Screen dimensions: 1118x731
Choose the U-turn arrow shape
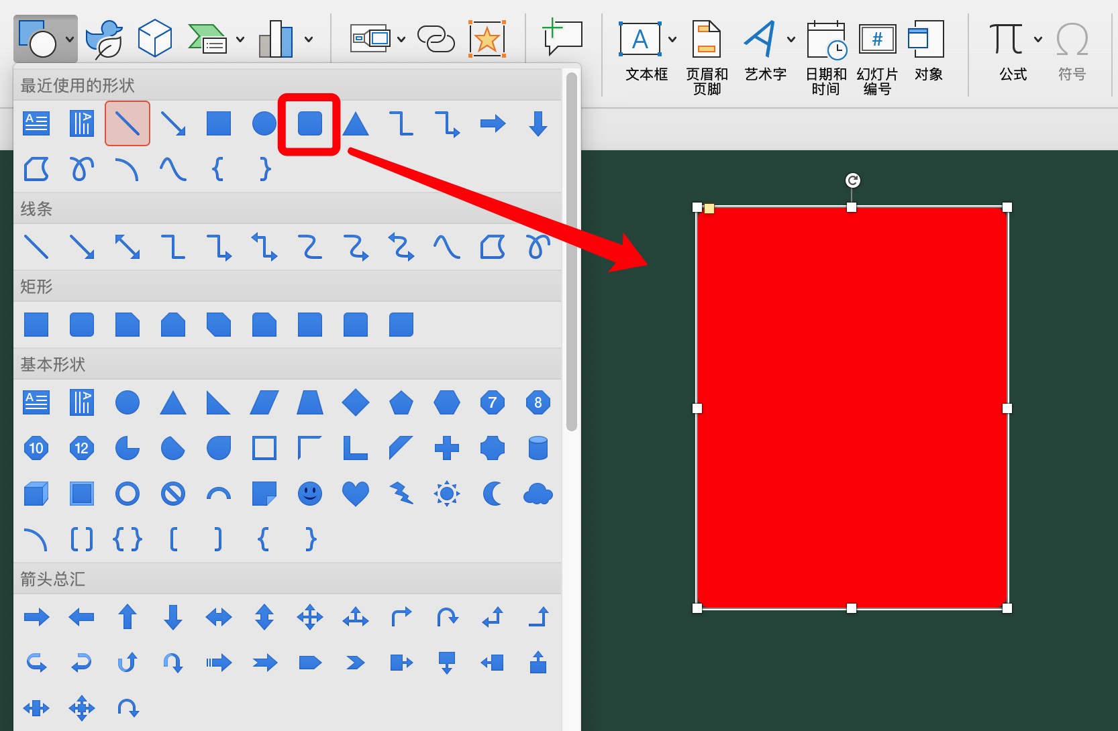(x=447, y=617)
